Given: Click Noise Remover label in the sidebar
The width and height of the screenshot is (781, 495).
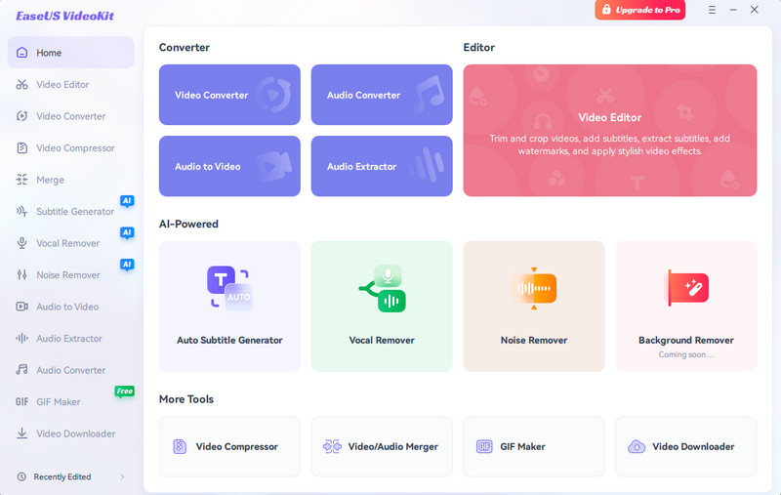Looking at the screenshot, I should pos(68,275).
